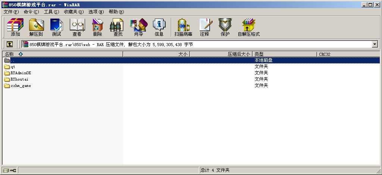The width and height of the screenshot is (382, 175).
Task: Click the qt folder icon
Action: pyautogui.click(x=7, y=67)
